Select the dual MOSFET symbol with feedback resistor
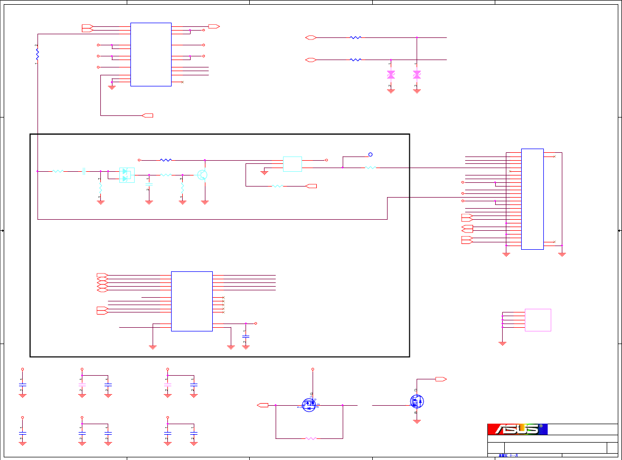The height and width of the screenshot is (460, 622). point(309,405)
